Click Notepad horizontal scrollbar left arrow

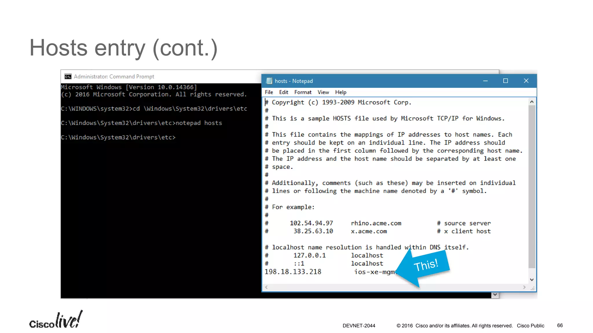tap(266, 287)
